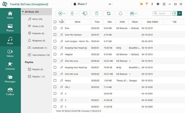
Task: Check the Avril Lavigne row checkbox
Action: (x=55, y=41)
